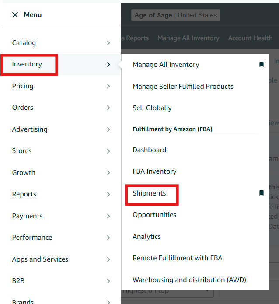
Task: Go to Sell Globally
Action: pos(152,108)
